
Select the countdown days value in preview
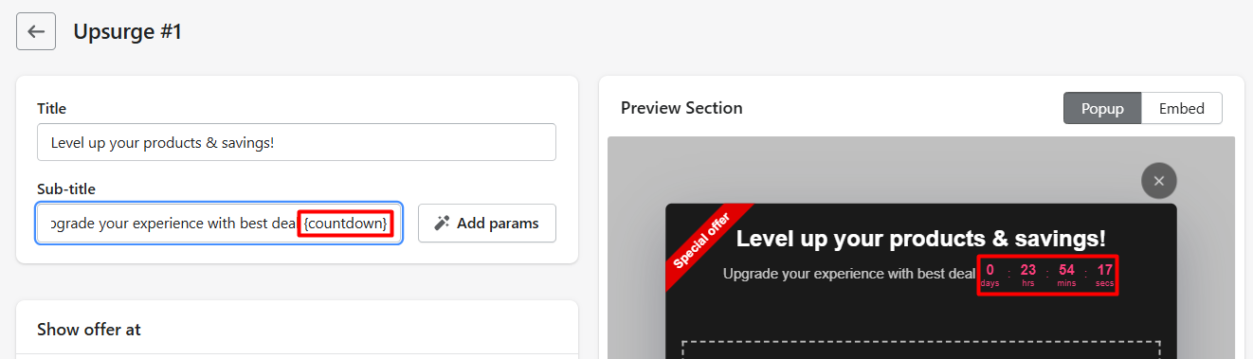point(990,275)
